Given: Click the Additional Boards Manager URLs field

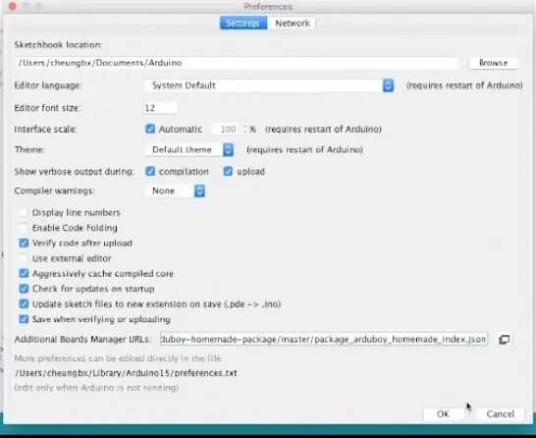Looking at the screenshot, I should click(324, 339).
